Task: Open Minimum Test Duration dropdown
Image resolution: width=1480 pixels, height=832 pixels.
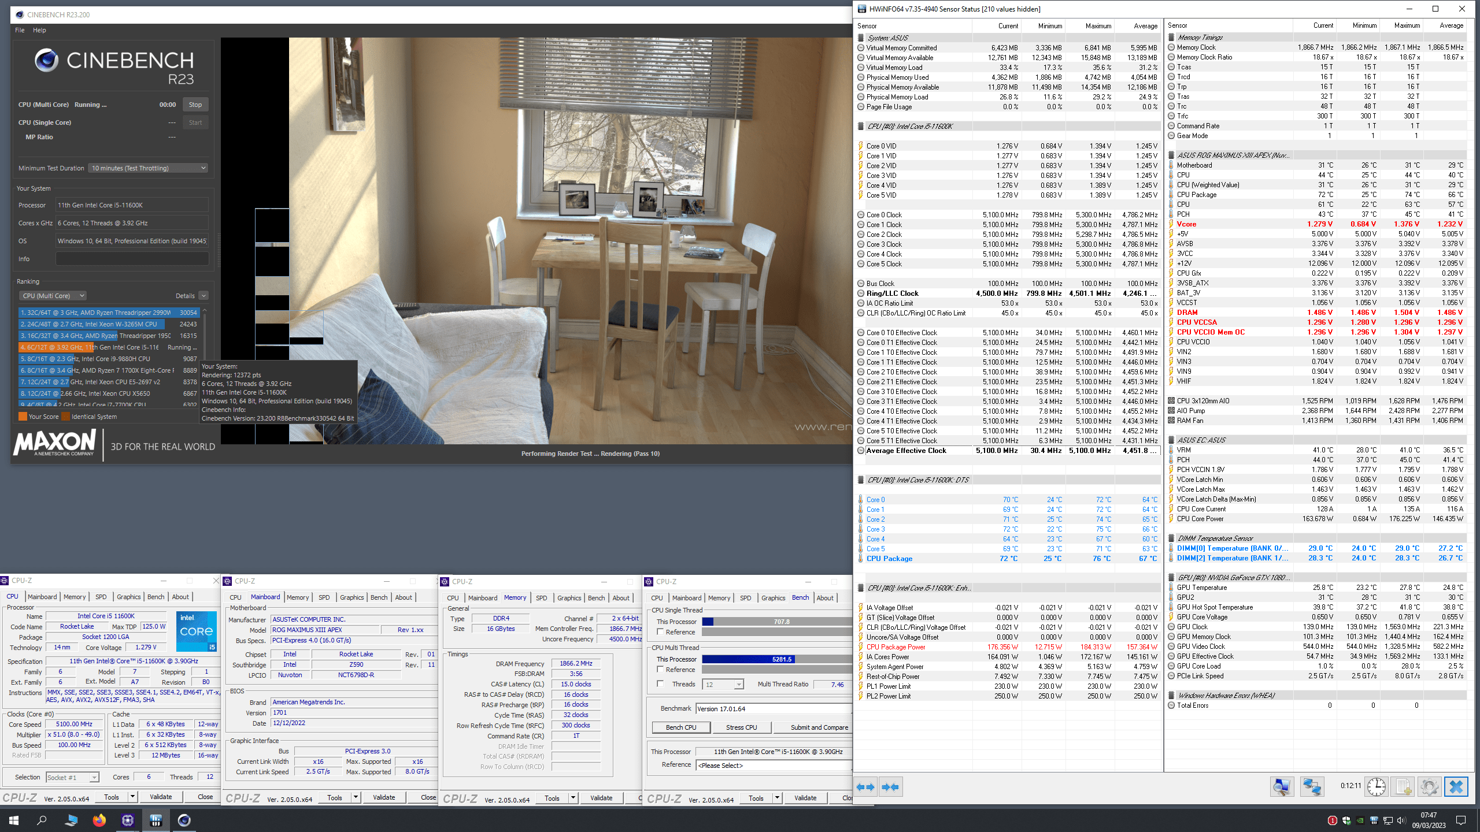Action: pyautogui.click(x=149, y=168)
